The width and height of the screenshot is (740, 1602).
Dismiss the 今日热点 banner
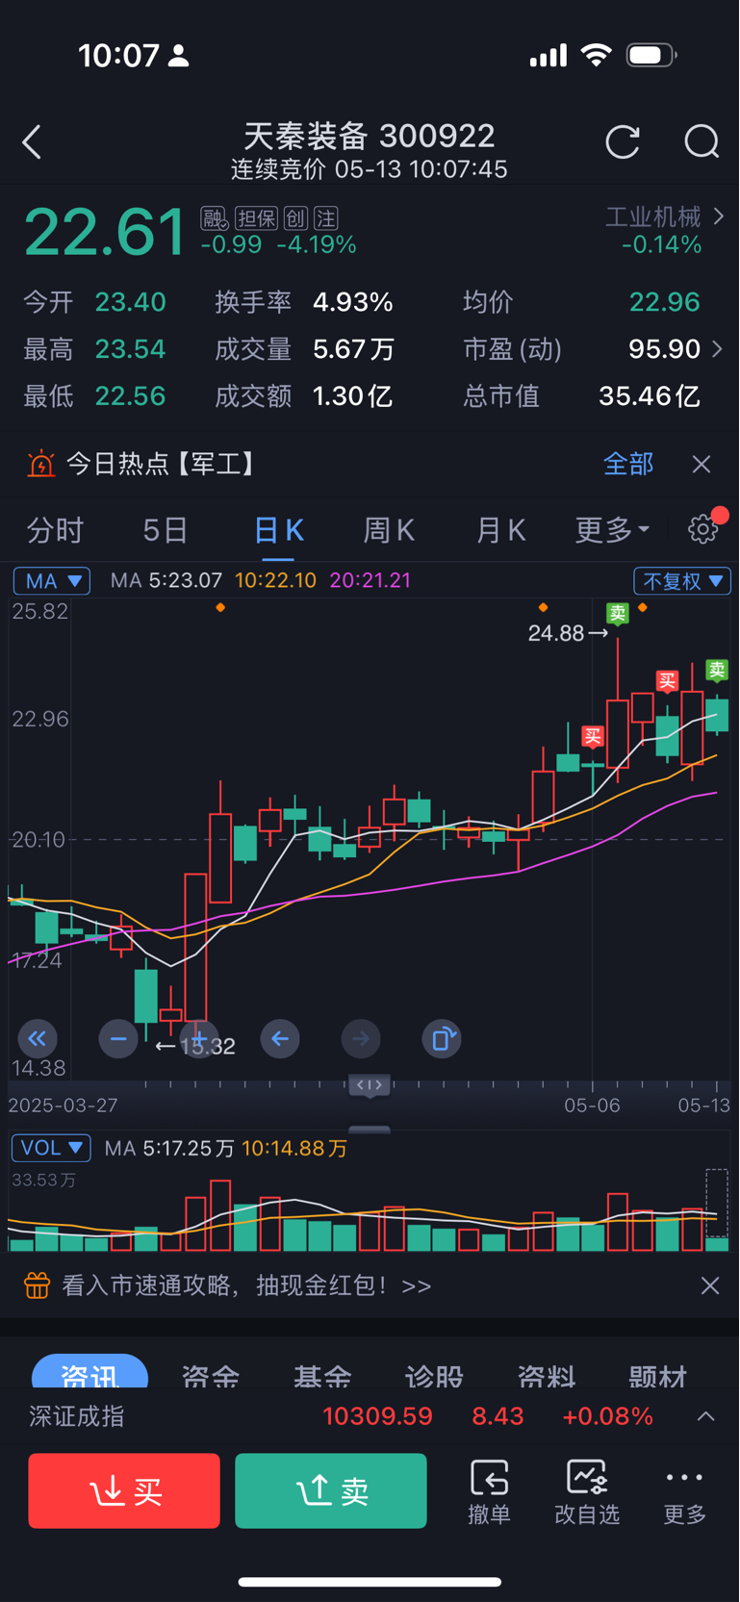[x=702, y=465]
